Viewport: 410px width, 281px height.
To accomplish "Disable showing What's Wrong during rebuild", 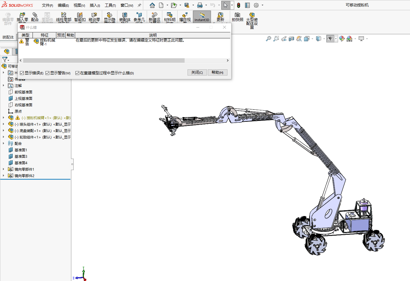I will pos(77,73).
